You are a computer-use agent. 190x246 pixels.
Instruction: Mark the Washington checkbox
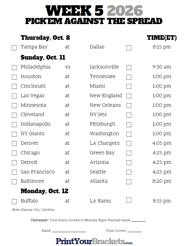(129, 134)
